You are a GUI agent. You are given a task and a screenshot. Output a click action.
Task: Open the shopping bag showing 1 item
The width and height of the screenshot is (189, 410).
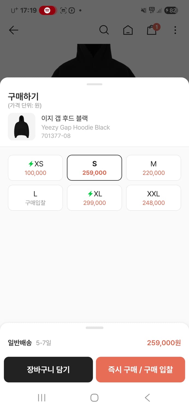(152, 31)
